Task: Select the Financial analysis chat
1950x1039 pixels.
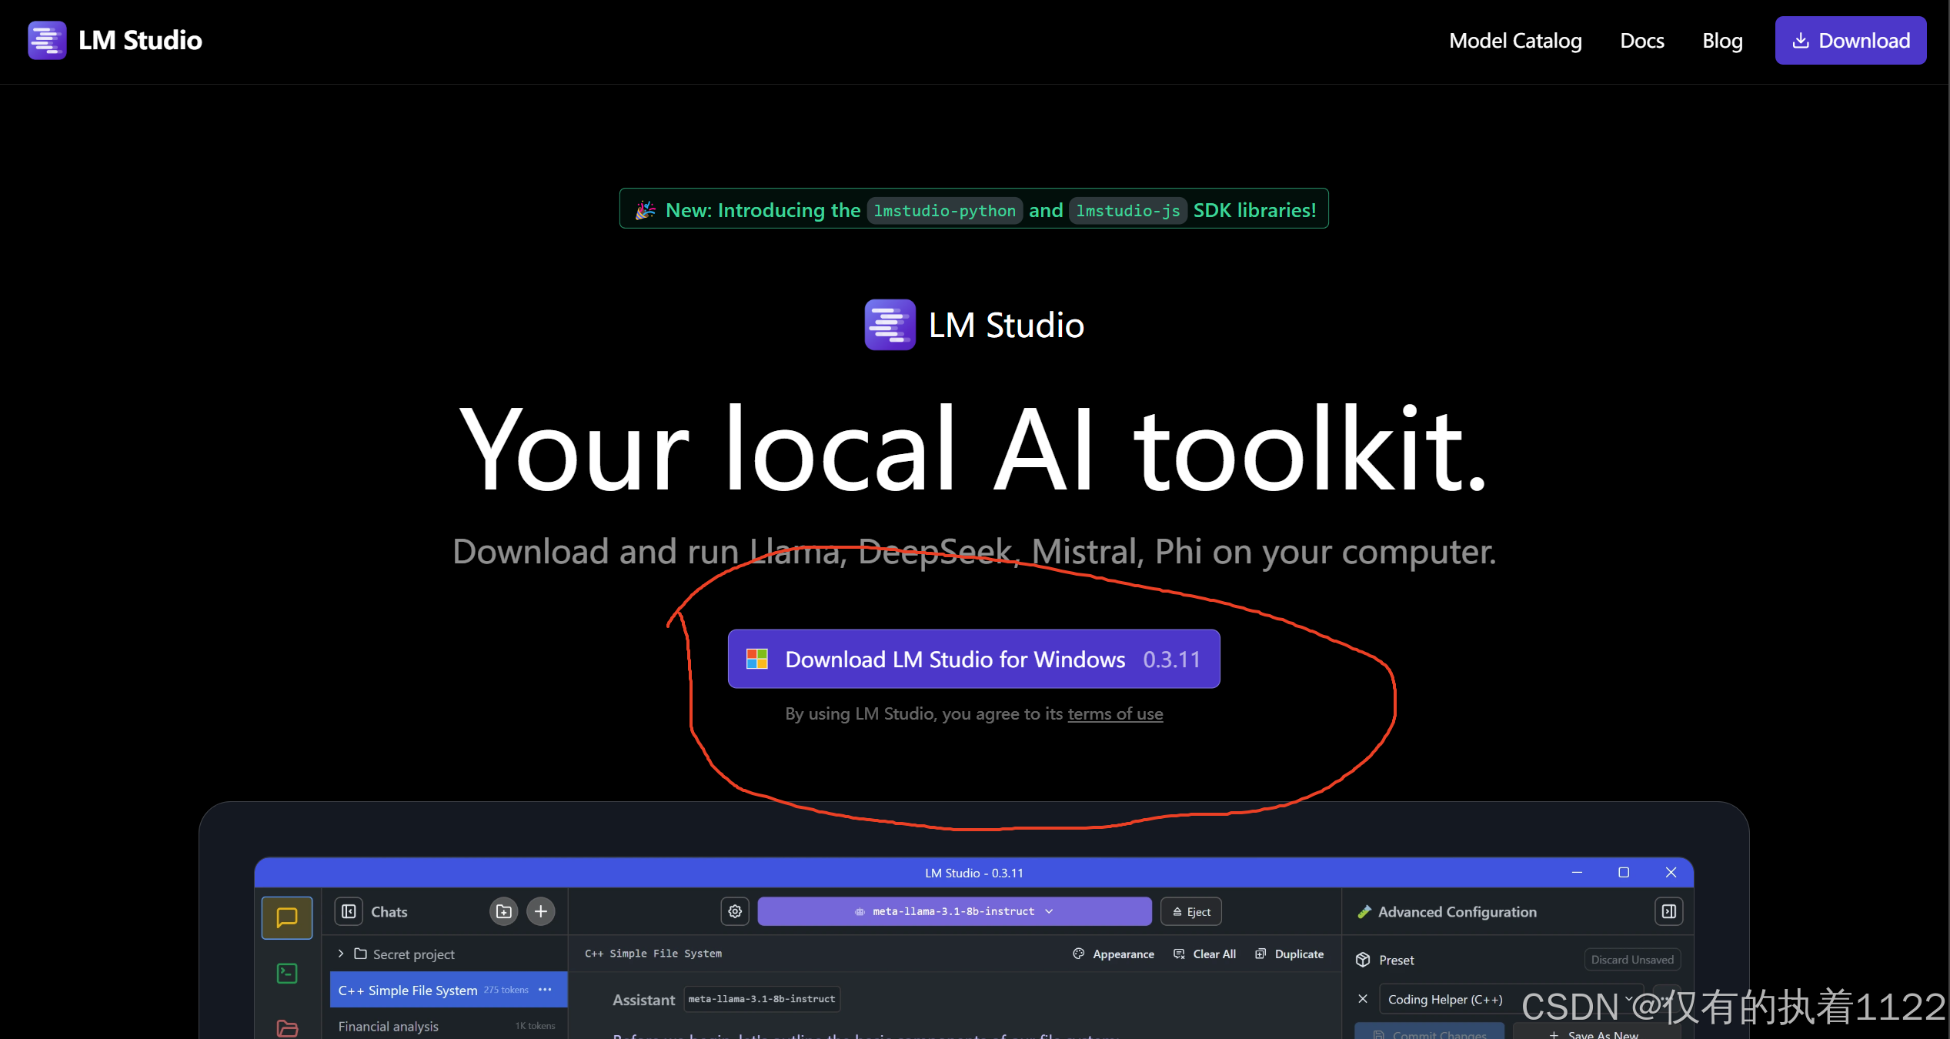Action: (389, 1026)
